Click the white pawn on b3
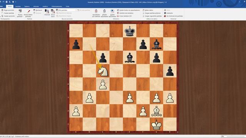The height and width of the screenshot is (138, 246). pos(90,98)
